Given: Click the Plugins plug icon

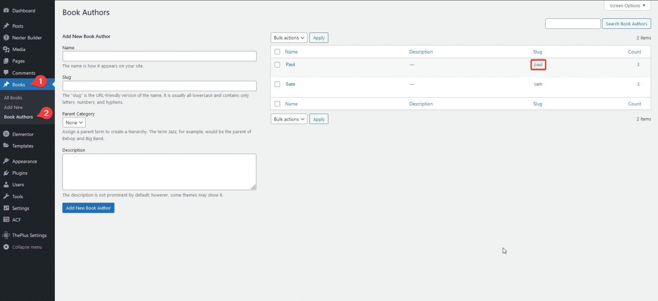Looking at the screenshot, I should point(6,173).
